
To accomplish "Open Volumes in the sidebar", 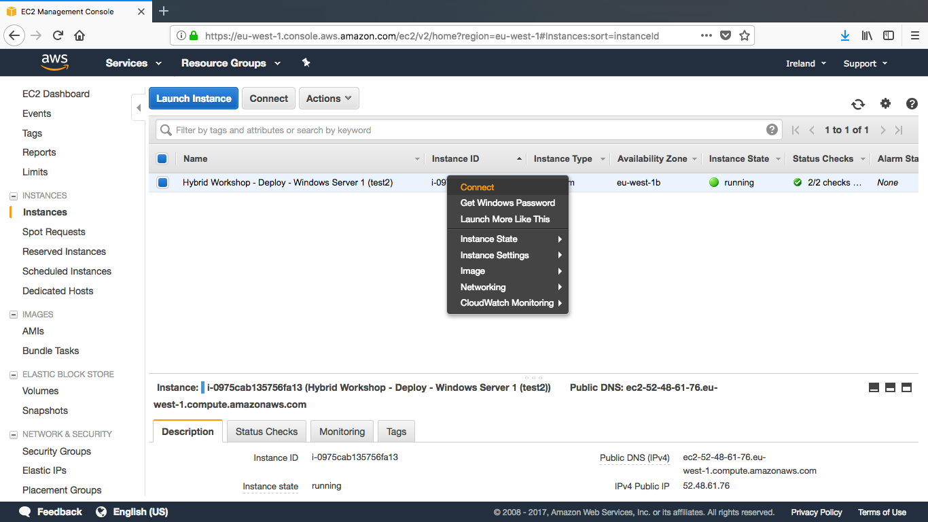I will point(41,391).
